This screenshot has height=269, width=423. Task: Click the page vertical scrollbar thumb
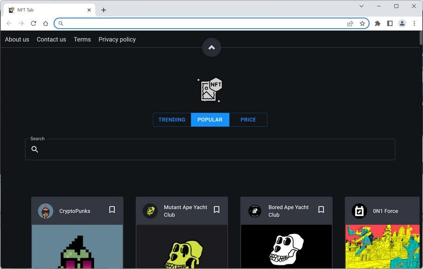click(x=421, y=38)
